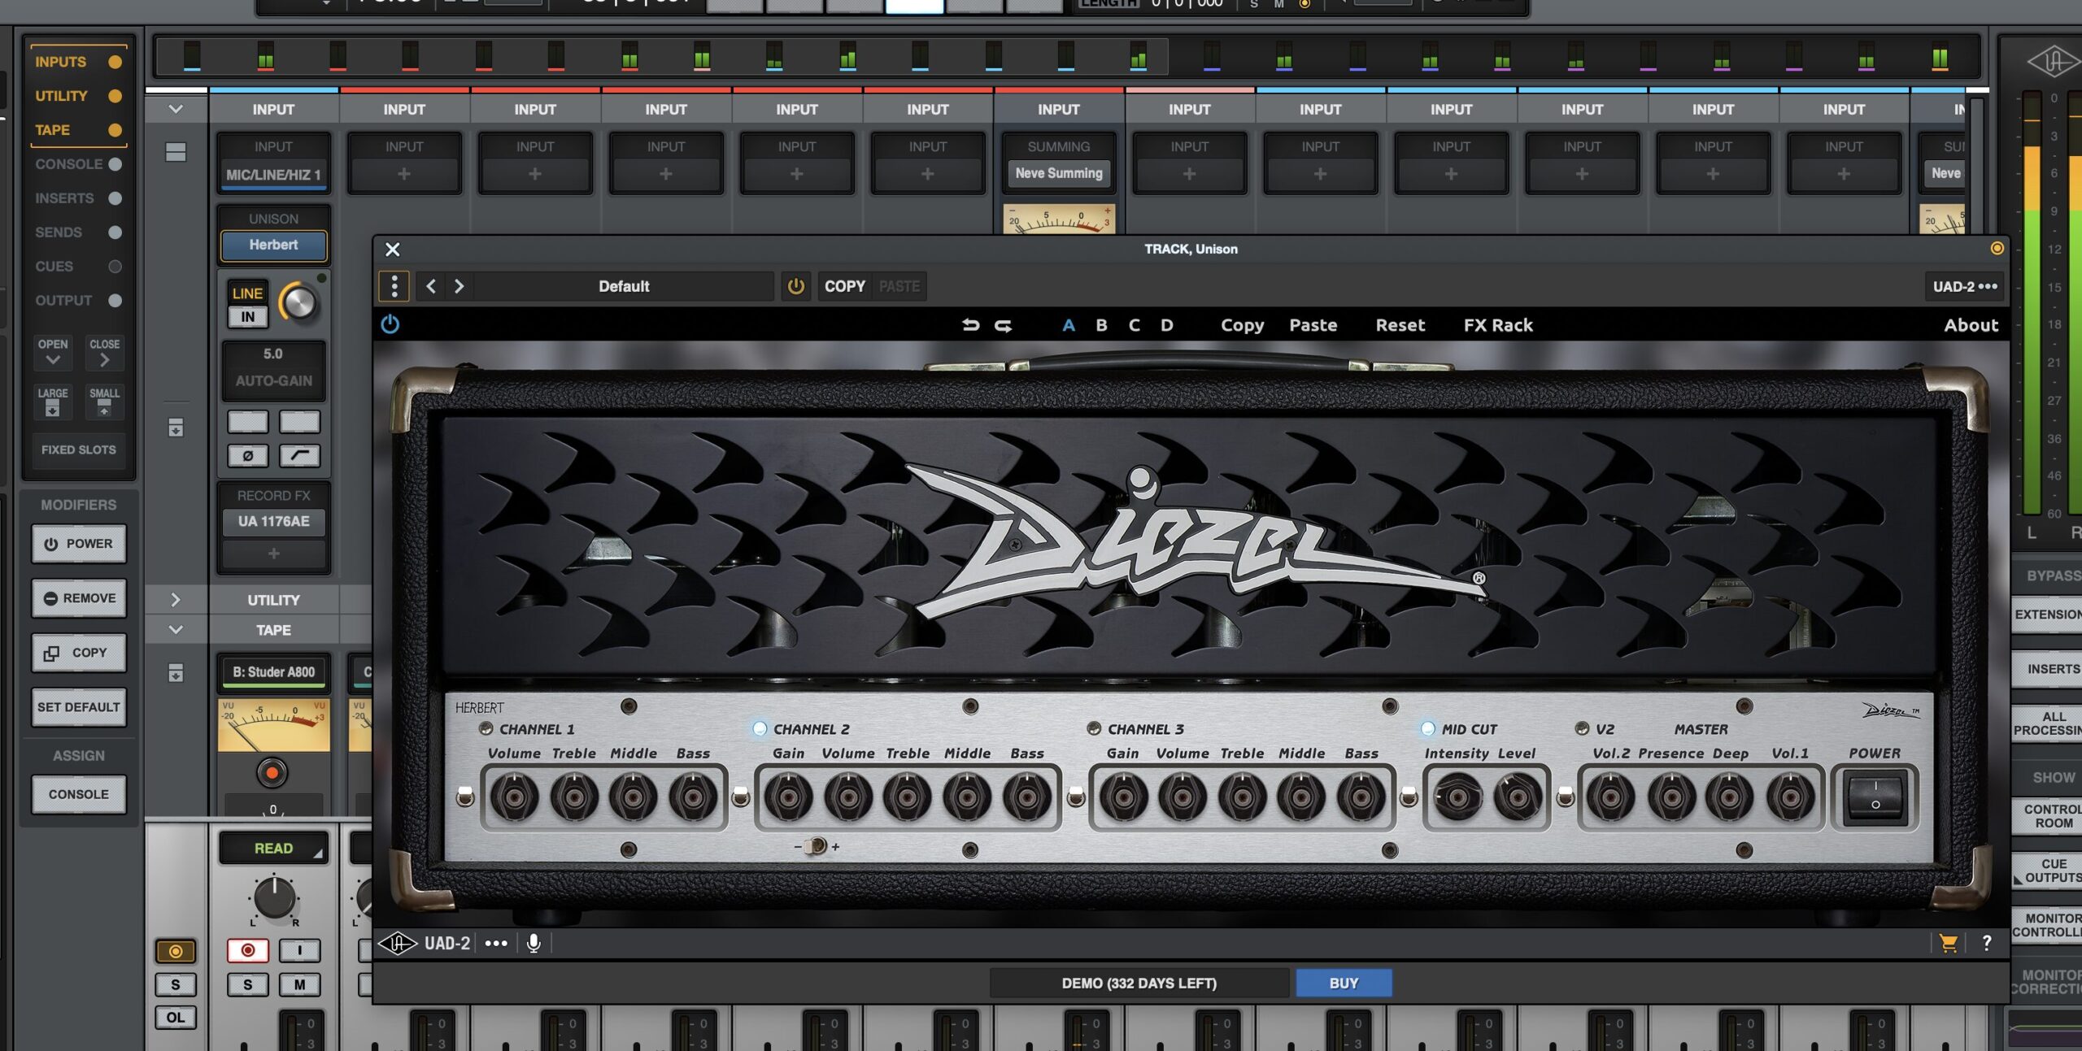Select preset slot B
2082x1051 pixels.
pos(1101,325)
